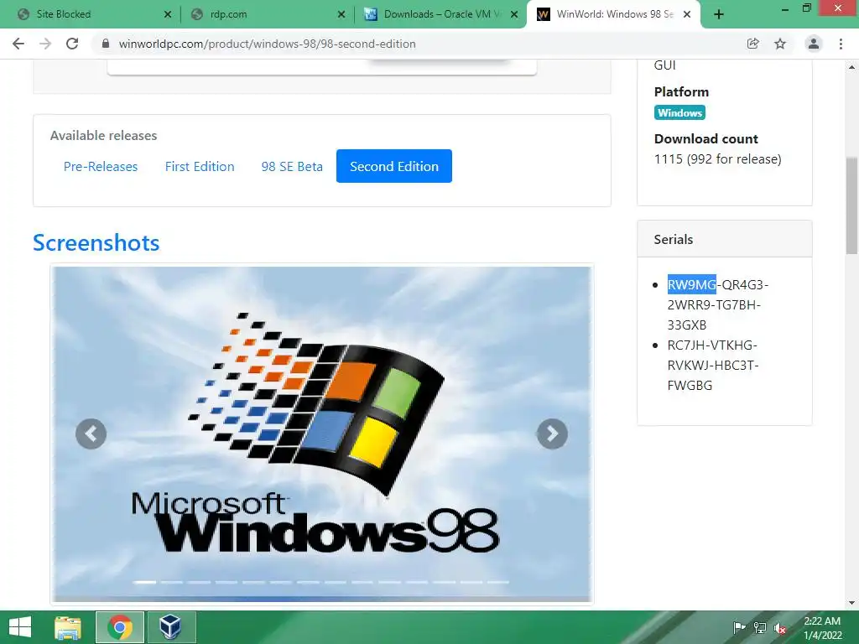Select the WinWorld Windows 98 tab
859x644 pixels.
(613, 14)
